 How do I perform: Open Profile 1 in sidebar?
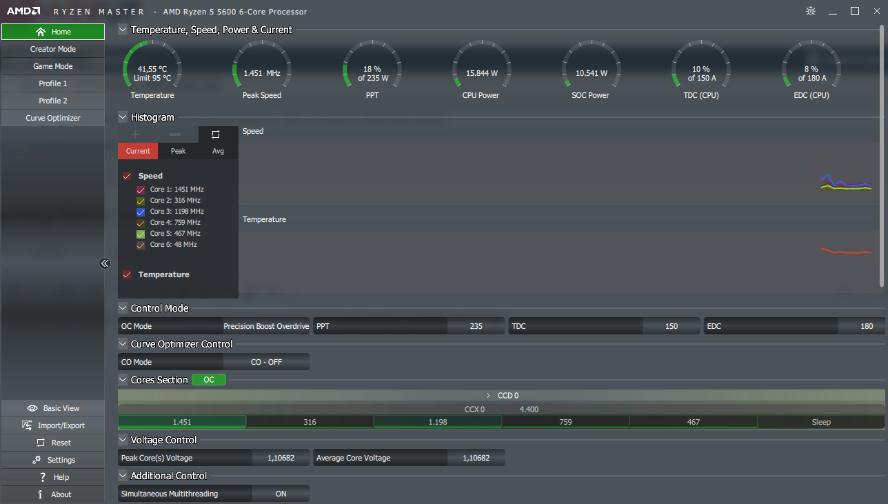[x=53, y=83]
